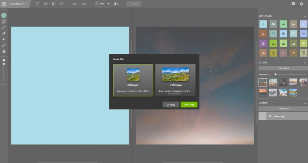308x163 pixels.
Task: Pick the selected teal fog material
Action: point(273,34)
